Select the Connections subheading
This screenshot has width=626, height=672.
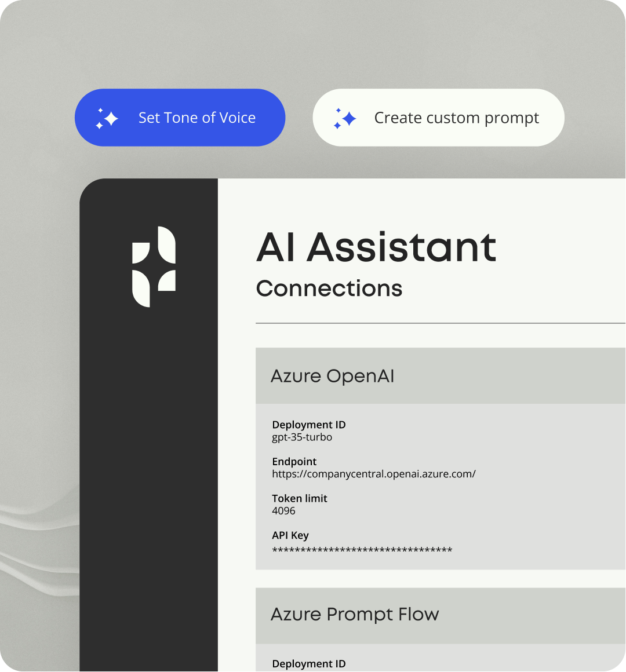click(329, 288)
